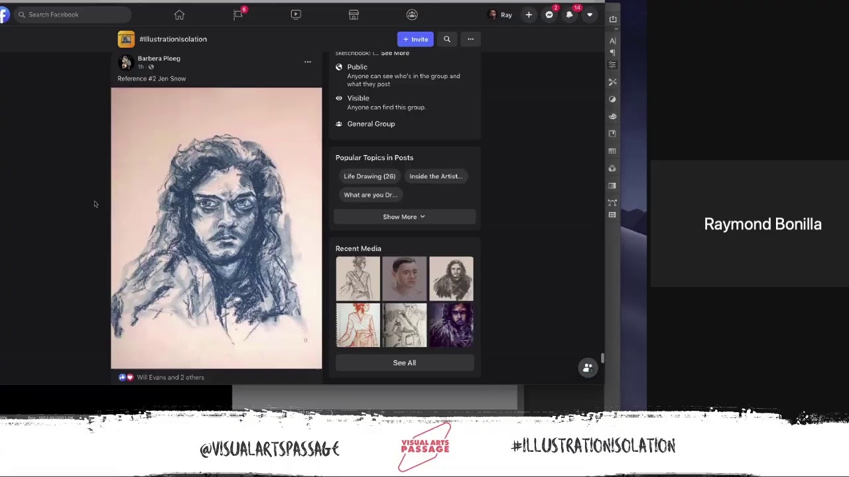Select the Life Drawing (28) topic
849x477 pixels.
click(x=369, y=176)
